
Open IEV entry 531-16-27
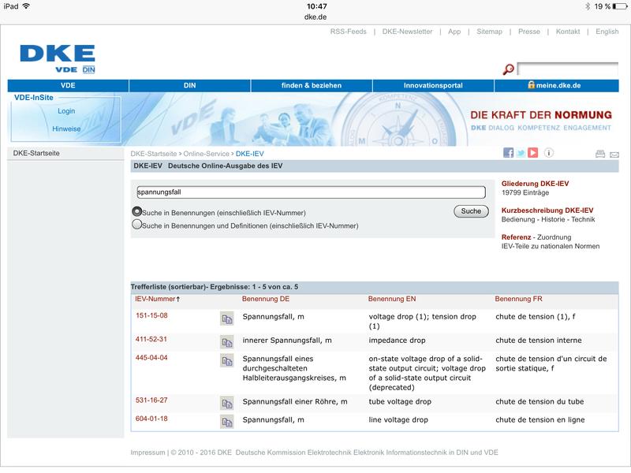[151, 400]
